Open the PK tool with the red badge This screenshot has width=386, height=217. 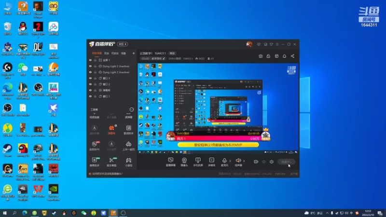[x=94, y=146]
